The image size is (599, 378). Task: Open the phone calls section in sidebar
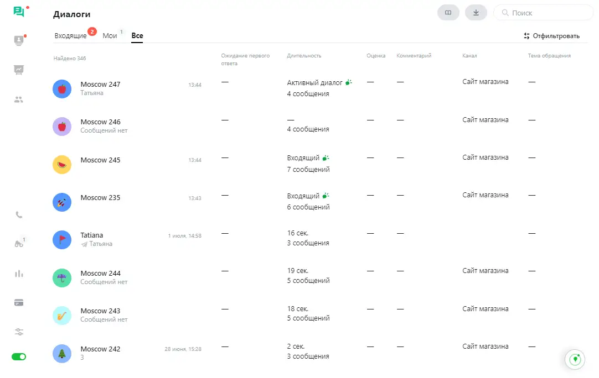click(x=19, y=215)
